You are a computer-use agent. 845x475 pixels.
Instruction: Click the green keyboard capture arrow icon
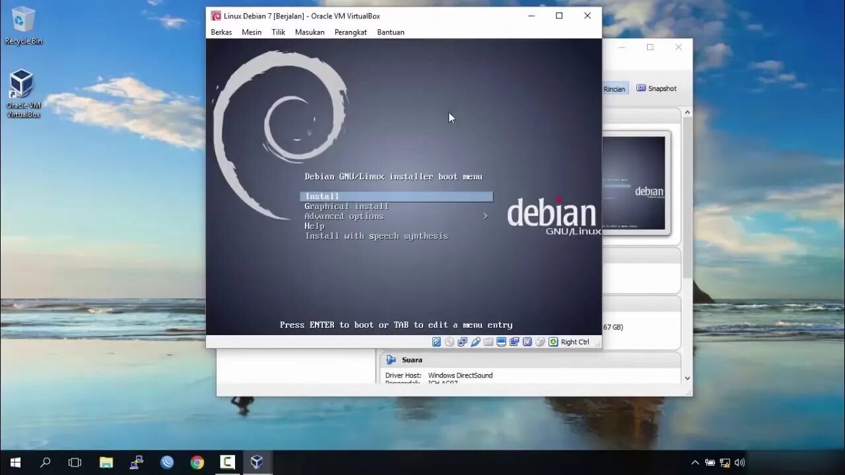(x=553, y=342)
